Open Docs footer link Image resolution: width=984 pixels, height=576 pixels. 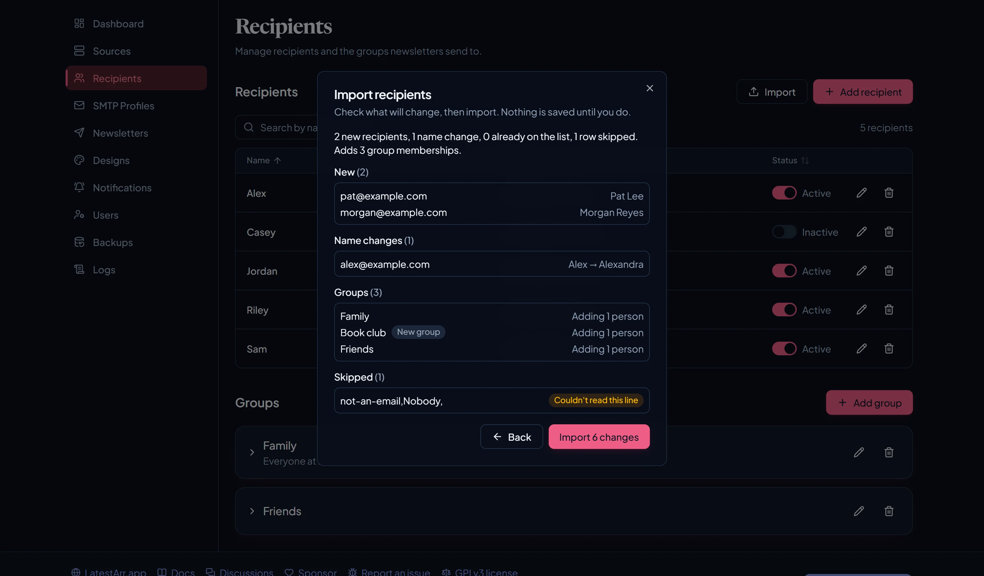(x=176, y=572)
